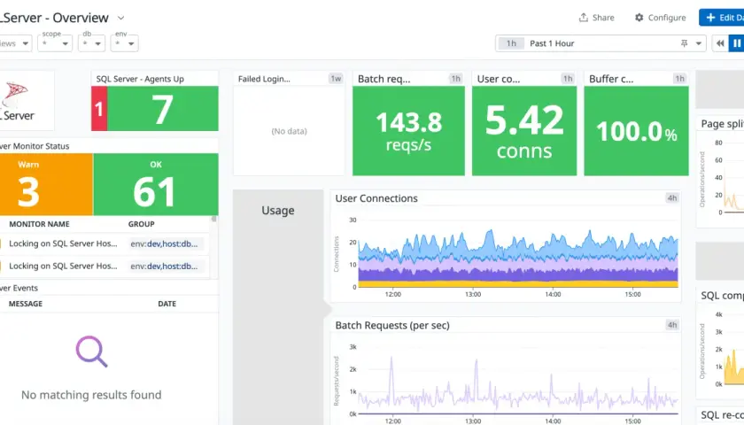This screenshot has height=425, width=744.
Task: Click the GROUP column header
Action: 142,224
